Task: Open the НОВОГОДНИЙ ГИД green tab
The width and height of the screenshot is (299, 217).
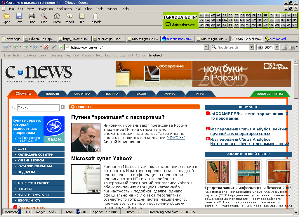Action: (270, 94)
